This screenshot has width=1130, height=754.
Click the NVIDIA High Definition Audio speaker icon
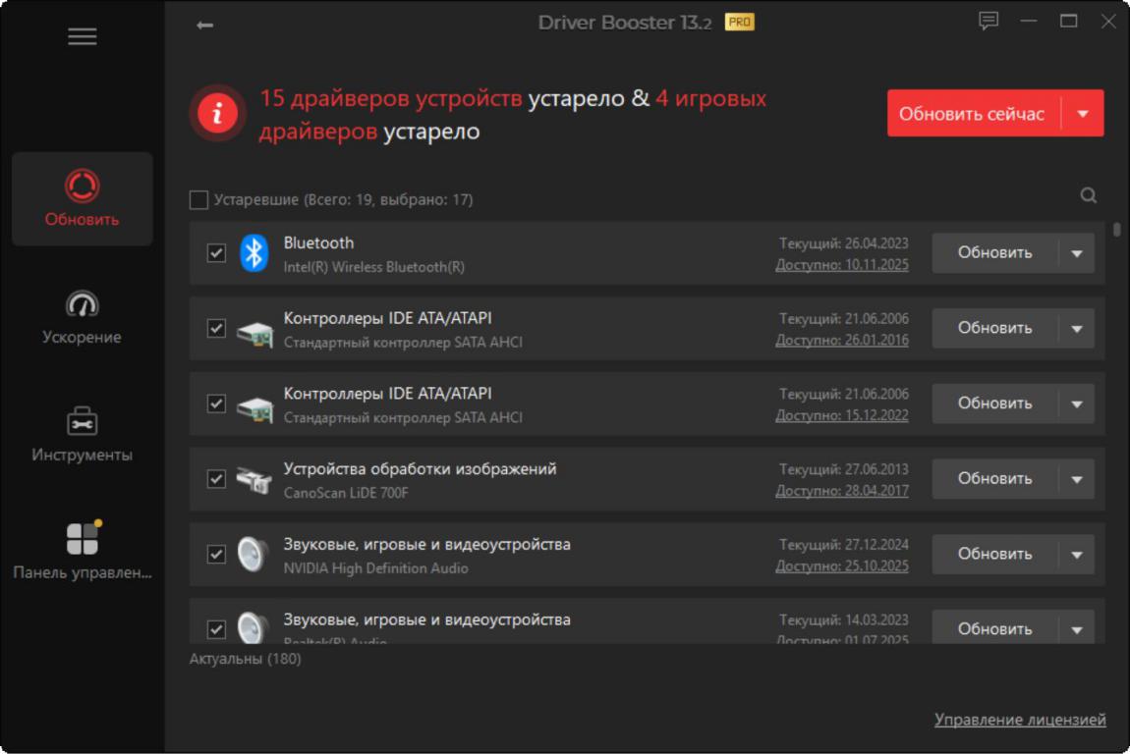point(254,555)
